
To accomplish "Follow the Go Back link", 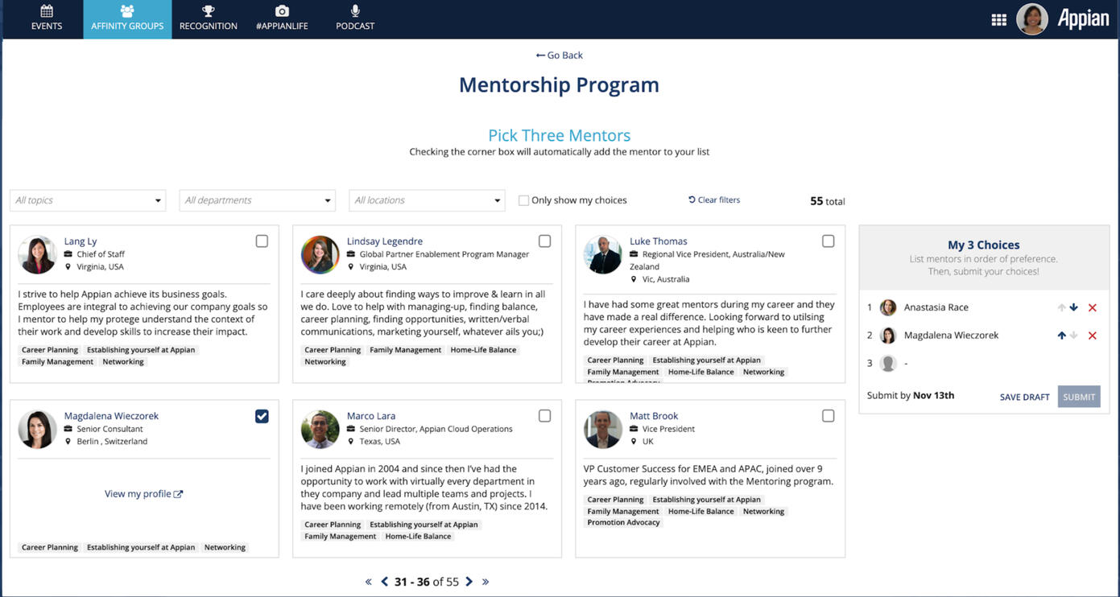I will [560, 56].
